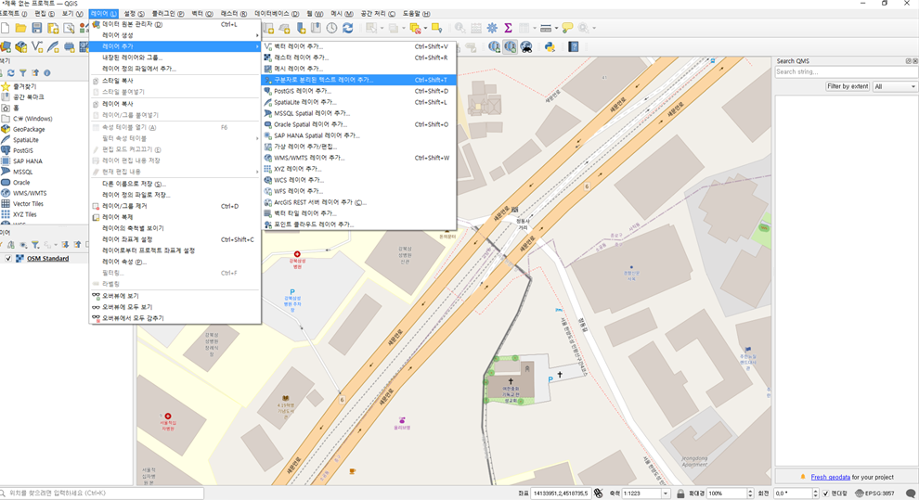Click the scale lock padlock icon

pyautogui.click(x=680, y=494)
